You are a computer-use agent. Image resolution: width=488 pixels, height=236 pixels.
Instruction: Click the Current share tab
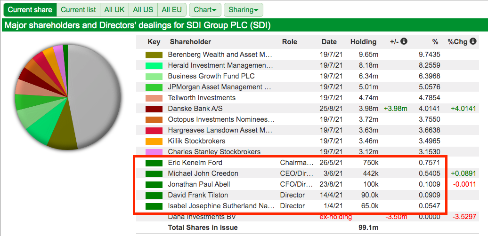point(30,9)
